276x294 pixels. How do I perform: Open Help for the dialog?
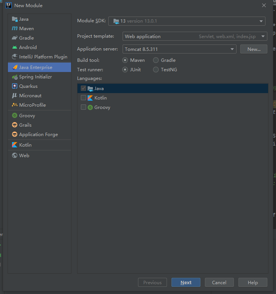pos(253,282)
